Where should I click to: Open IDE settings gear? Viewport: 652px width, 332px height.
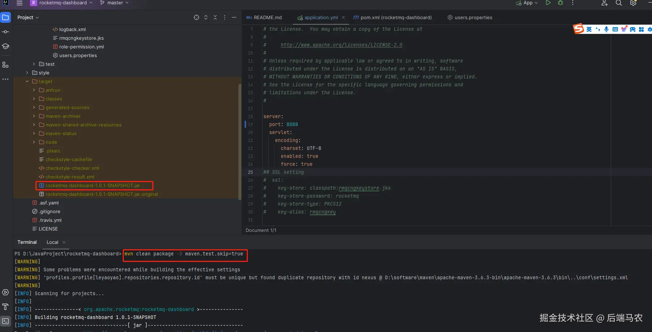coord(633,3)
